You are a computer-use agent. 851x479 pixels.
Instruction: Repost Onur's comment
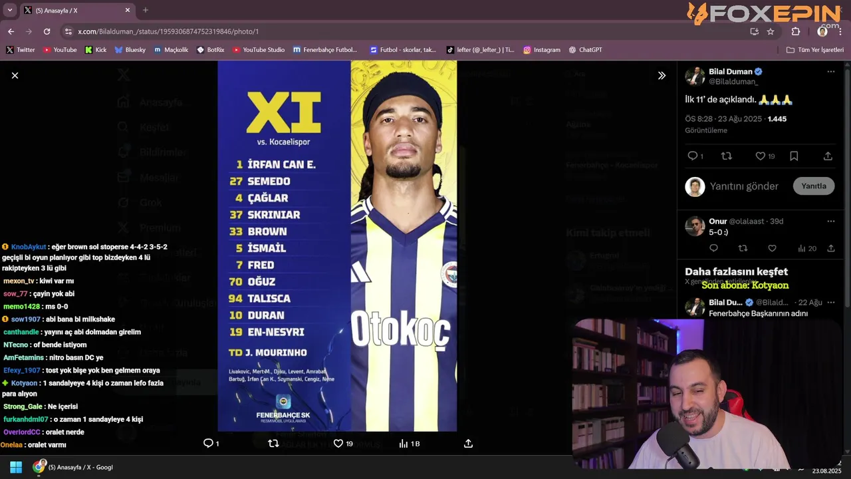click(x=743, y=249)
